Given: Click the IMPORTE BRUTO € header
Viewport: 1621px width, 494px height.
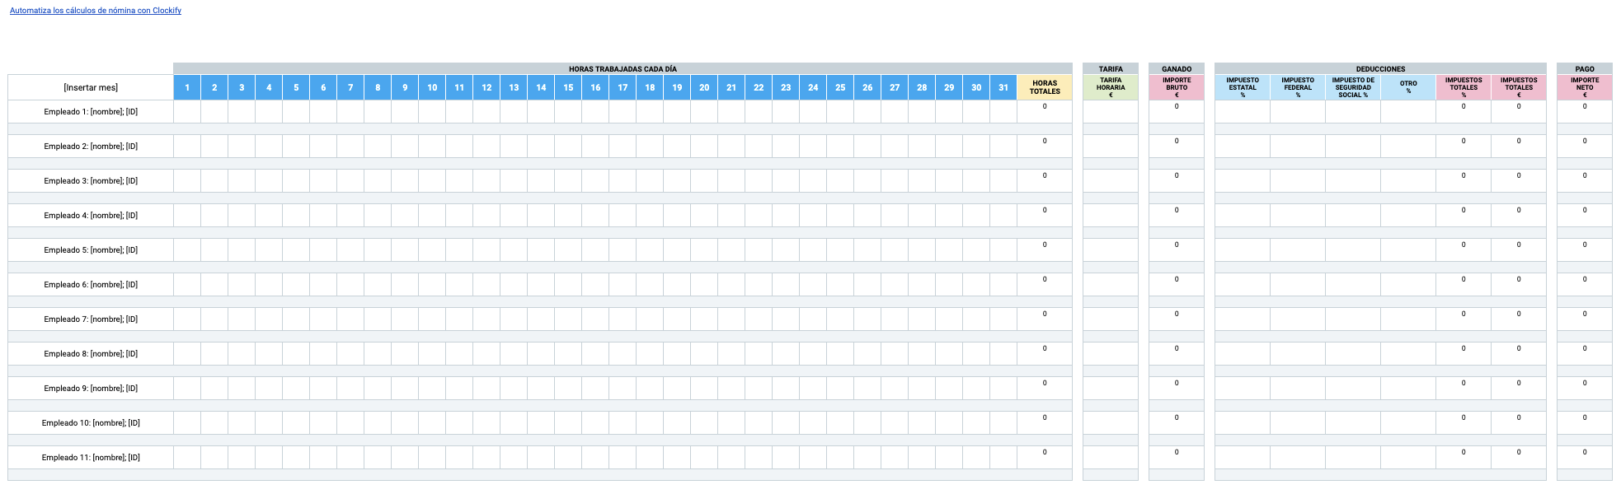Looking at the screenshot, I should [x=1177, y=87].
